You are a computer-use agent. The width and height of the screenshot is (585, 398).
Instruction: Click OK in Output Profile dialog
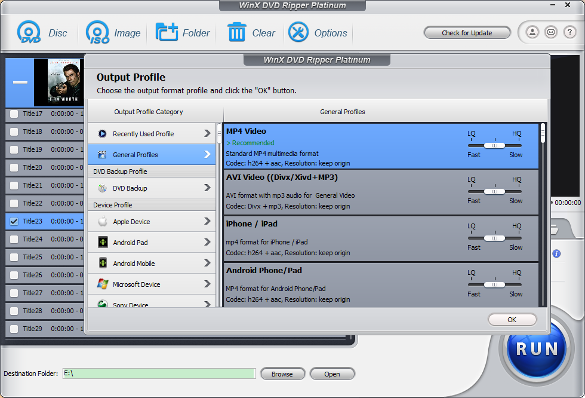click(512, 320)
